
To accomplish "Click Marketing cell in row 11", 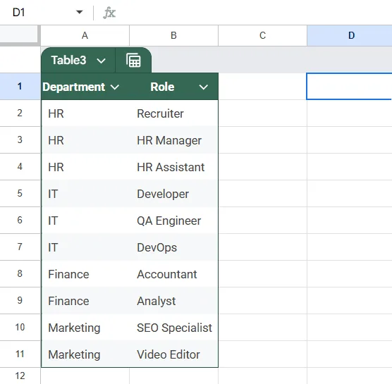I will click(x=85, y=354).
